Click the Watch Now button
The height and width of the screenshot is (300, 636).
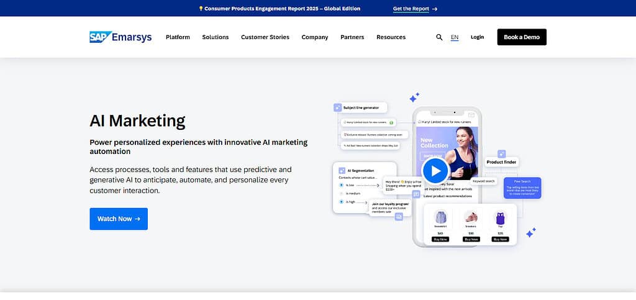pyautogui.click(x=119, y=219)
